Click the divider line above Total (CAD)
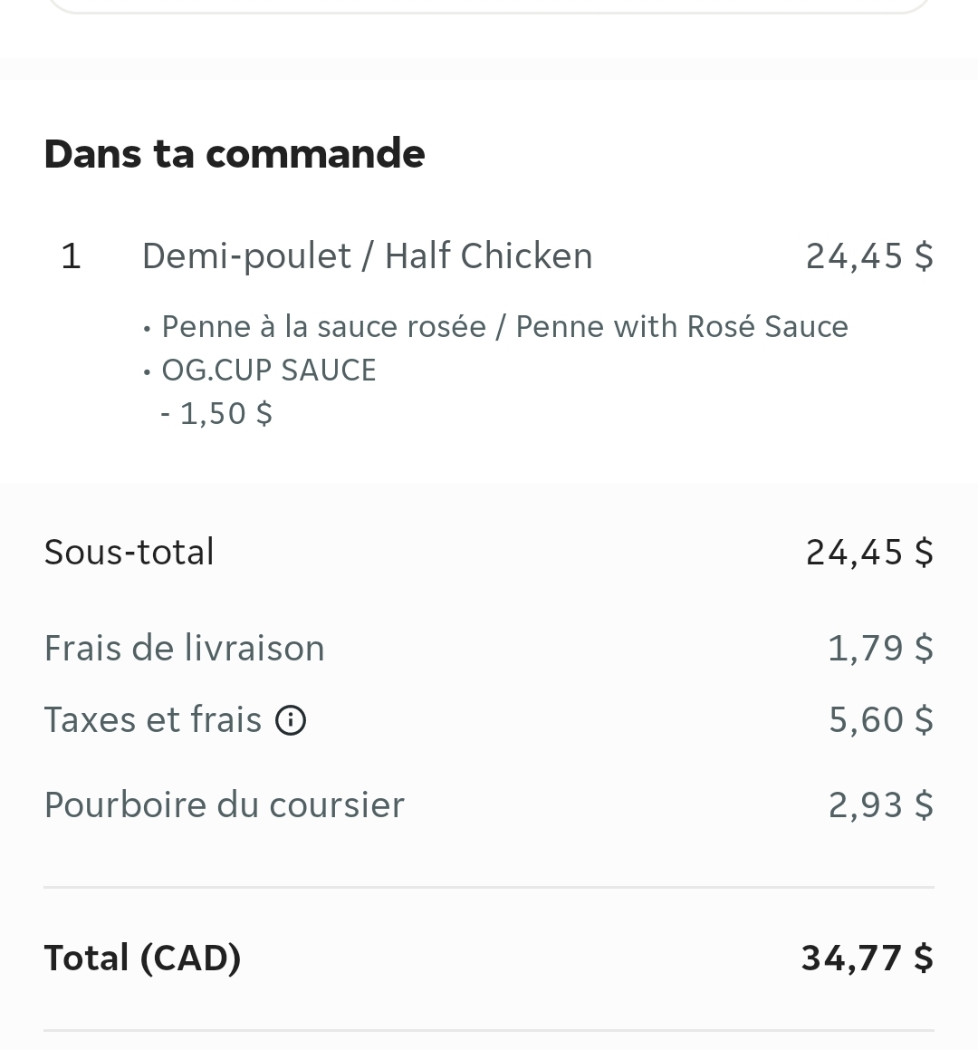The image size is (978, 1050). (489, 888)
